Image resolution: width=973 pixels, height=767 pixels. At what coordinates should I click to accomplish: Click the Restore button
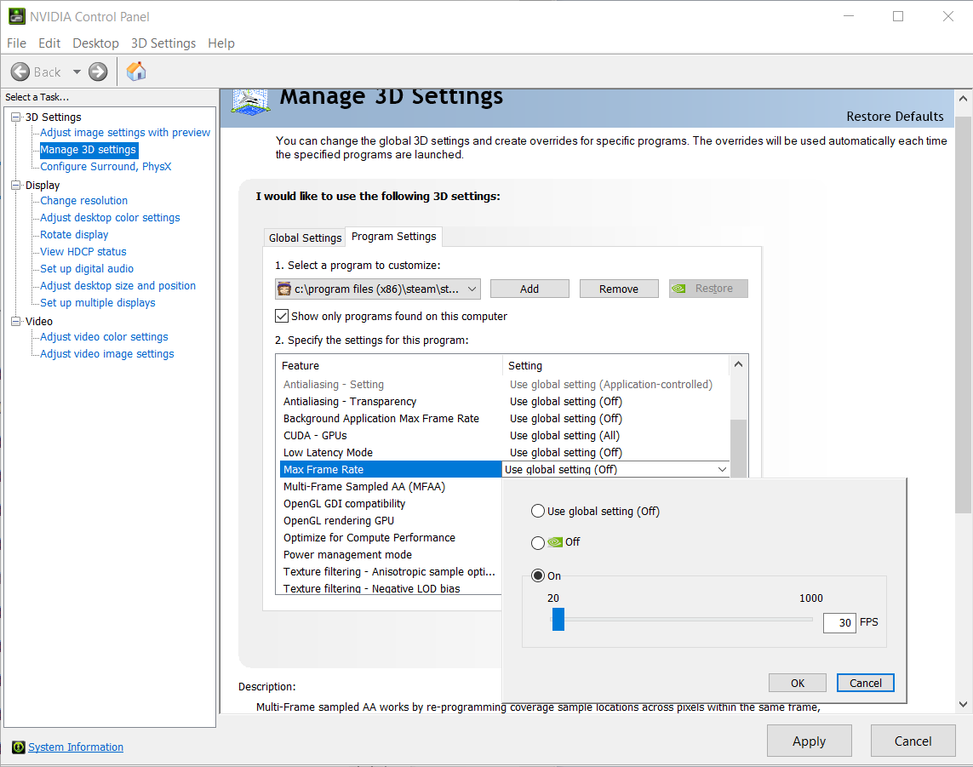708,289
